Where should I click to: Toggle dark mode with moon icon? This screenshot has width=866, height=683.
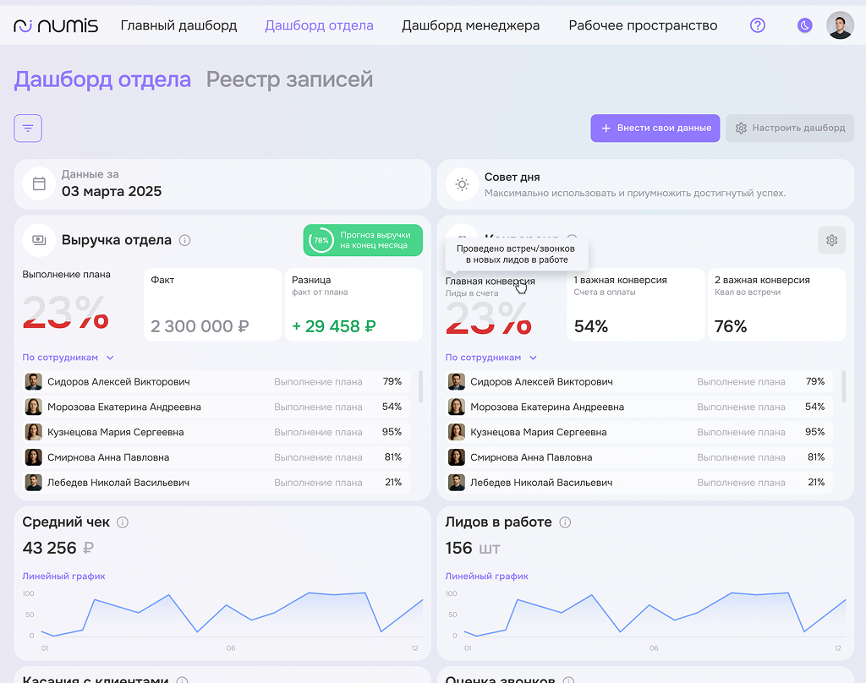coord(804,25)
